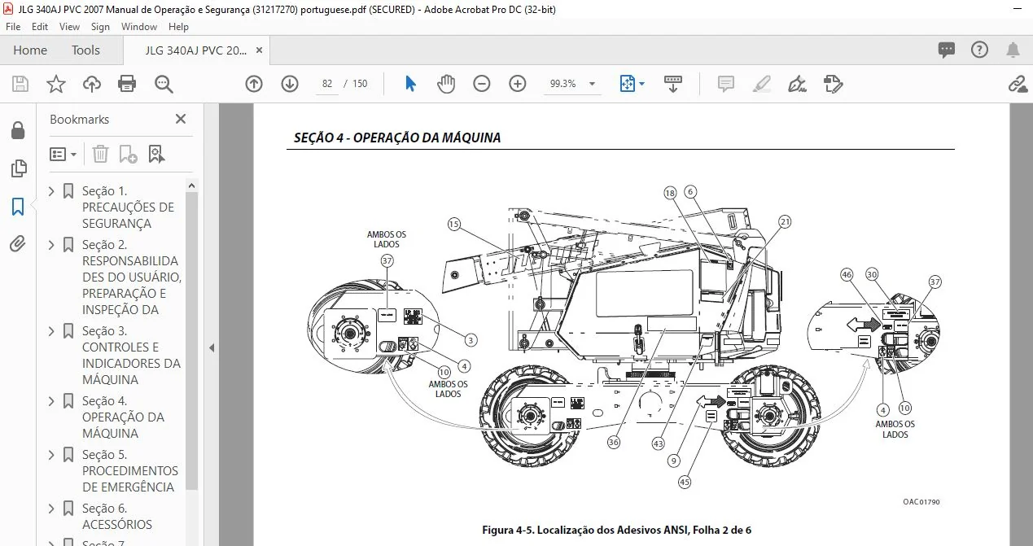This screenshot has width=1033, height=546.
Task: Go to the next page with the down arrow
Action: tap(290, 84)
